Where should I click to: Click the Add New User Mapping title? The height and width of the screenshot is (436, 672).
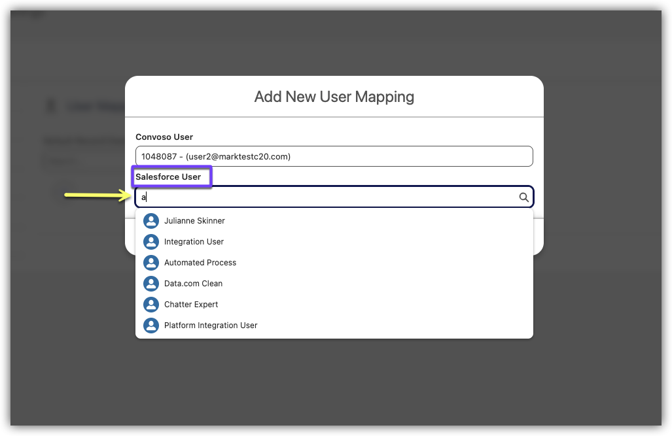pyautogui.click(x=334, y=97)
